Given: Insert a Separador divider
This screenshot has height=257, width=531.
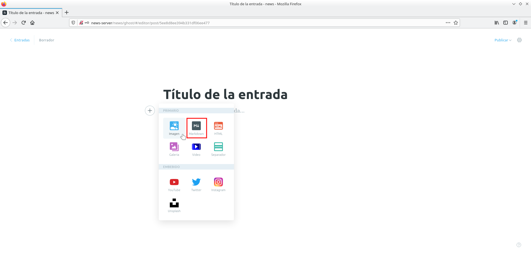Looking at the screenshot, I should click(218, 149).
